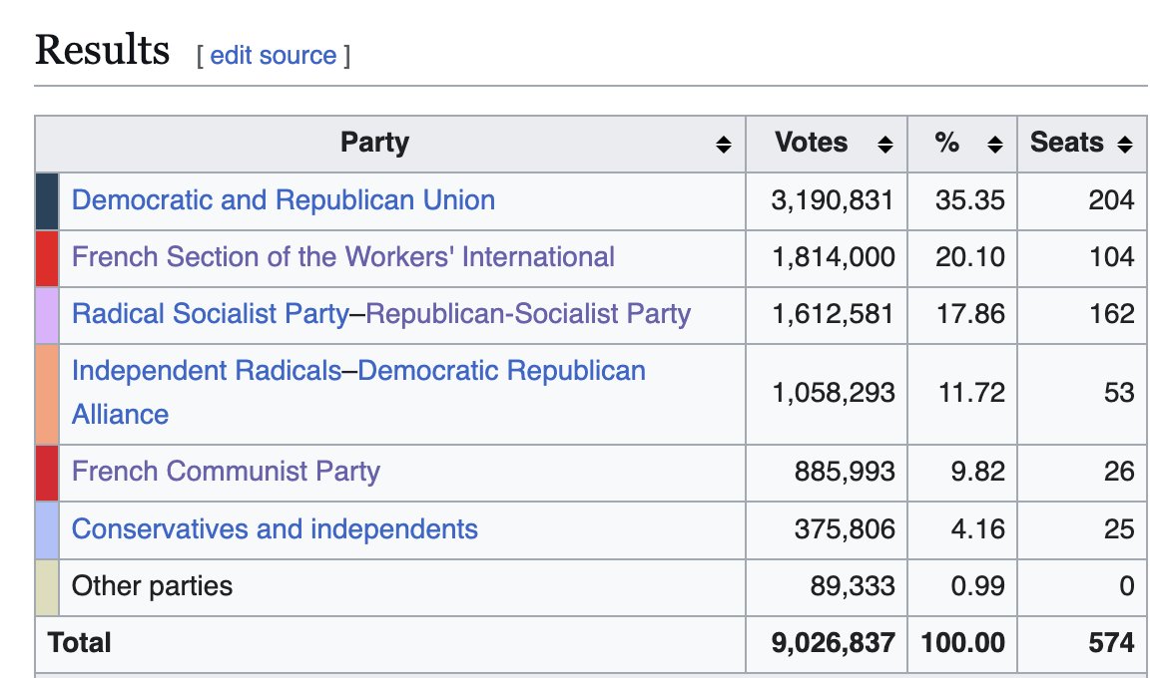The image size is (1166, 678).
Task: Open the edit source link
Action: pyautogui.click(x=273, y=56)
